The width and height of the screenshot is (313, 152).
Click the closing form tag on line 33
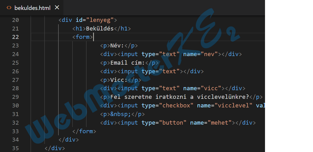tap(84, 131)
